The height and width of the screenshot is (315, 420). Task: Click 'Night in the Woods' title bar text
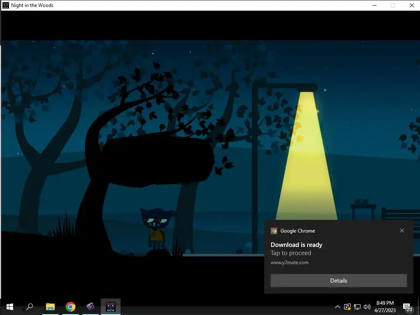coord(32,5)
